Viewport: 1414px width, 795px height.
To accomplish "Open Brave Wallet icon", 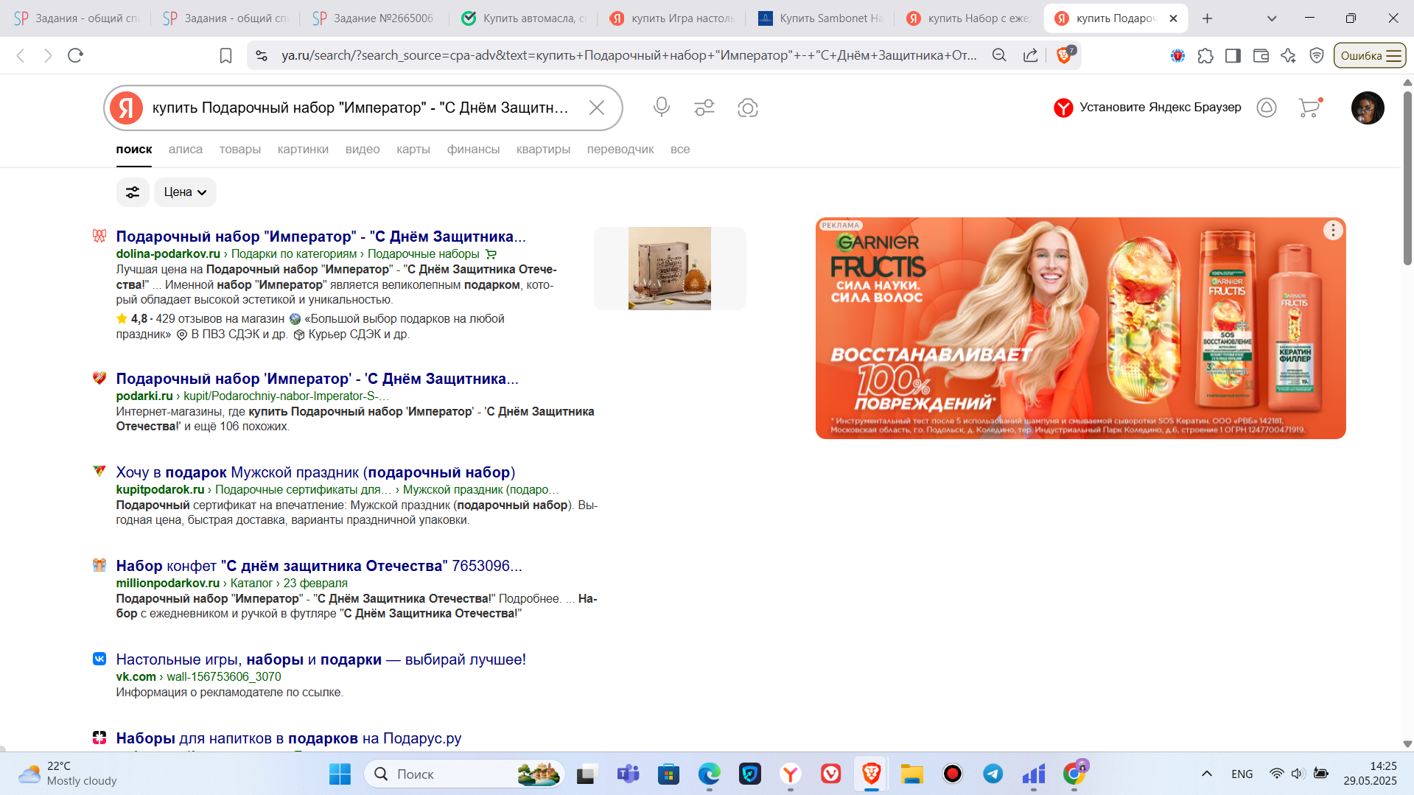I will [1261, 55].
